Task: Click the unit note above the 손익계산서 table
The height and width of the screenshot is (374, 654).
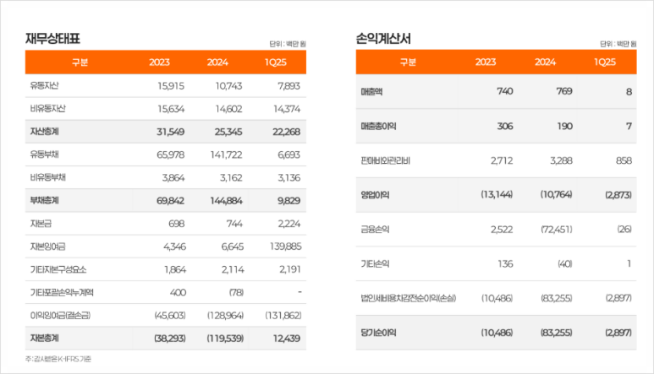Action: [618, 44]
